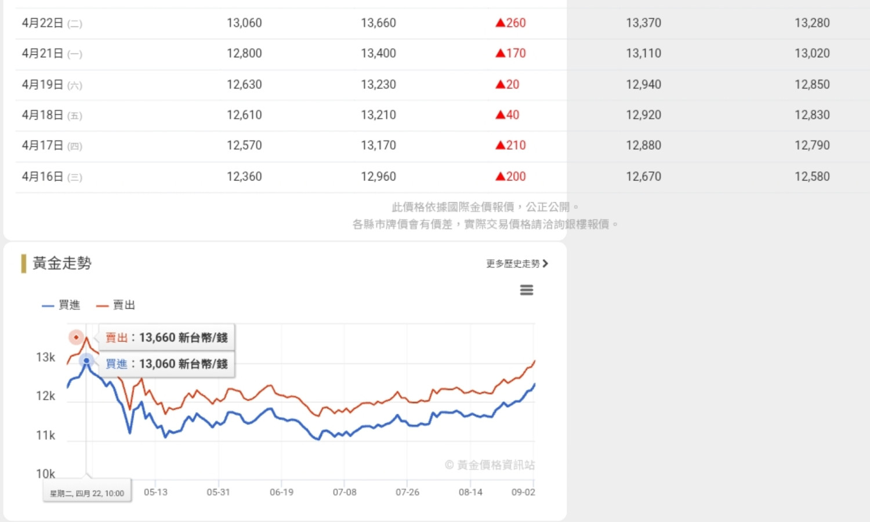The width and height of the screenshot is (870, 522).
Task: Click the red up triangle beside 200
Action: point(500,177)
